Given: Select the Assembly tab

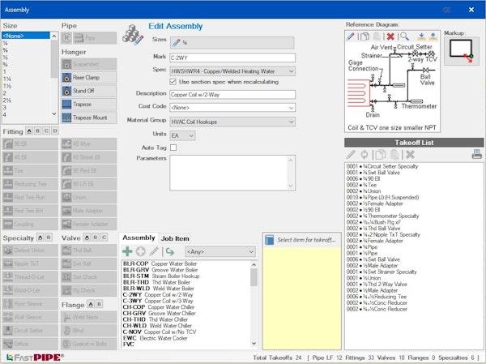Looking at the screenshot, I should click(139, 238).
